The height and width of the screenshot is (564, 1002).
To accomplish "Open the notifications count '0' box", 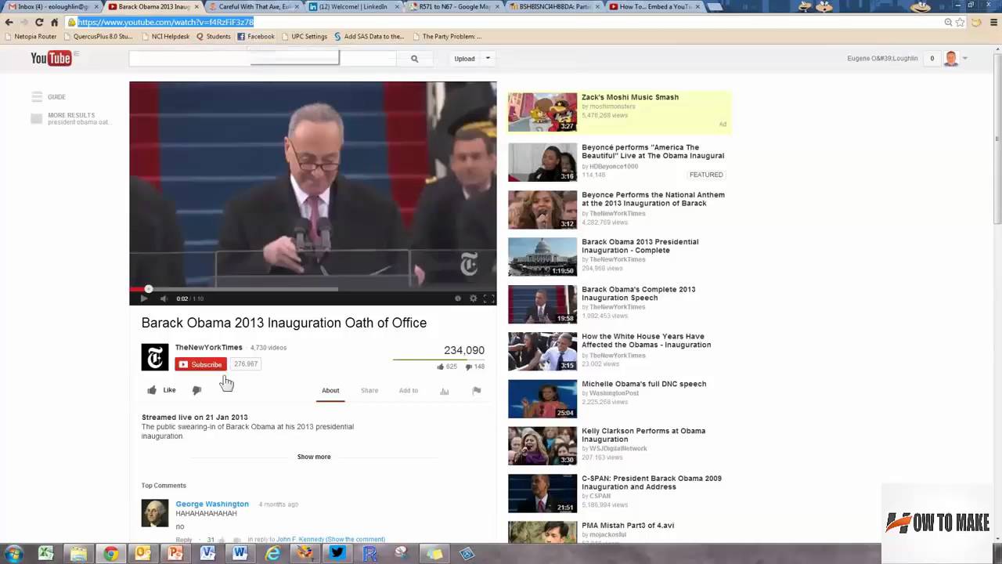I will (932, 59).
